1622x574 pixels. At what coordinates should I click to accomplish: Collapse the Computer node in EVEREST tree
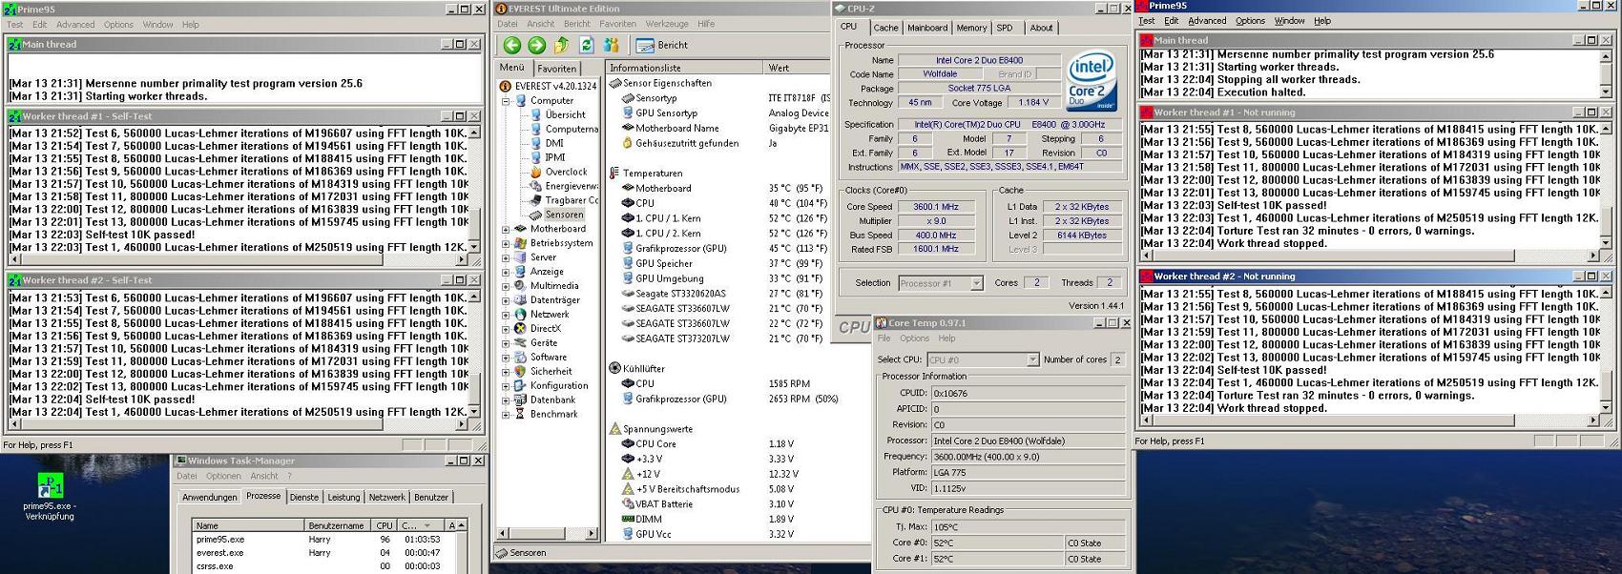click(x=506, y=100)
